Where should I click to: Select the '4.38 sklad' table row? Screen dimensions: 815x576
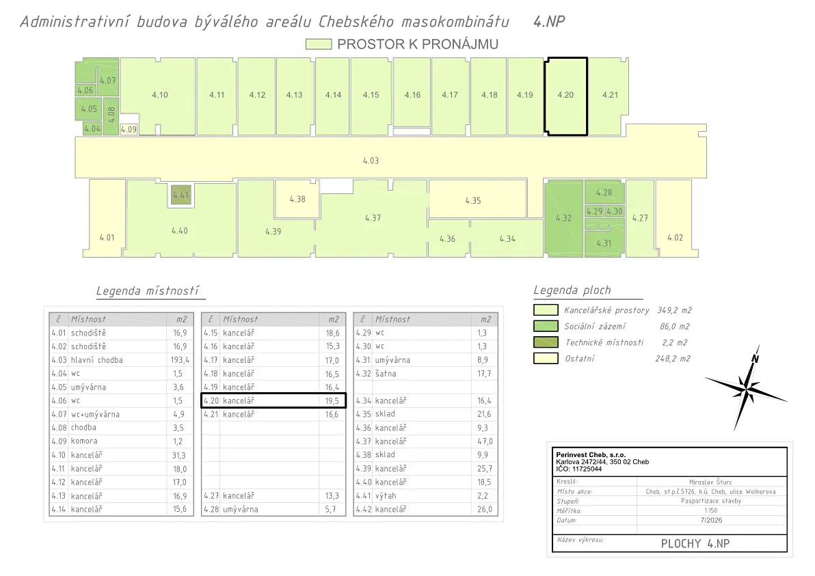[426, 455]
